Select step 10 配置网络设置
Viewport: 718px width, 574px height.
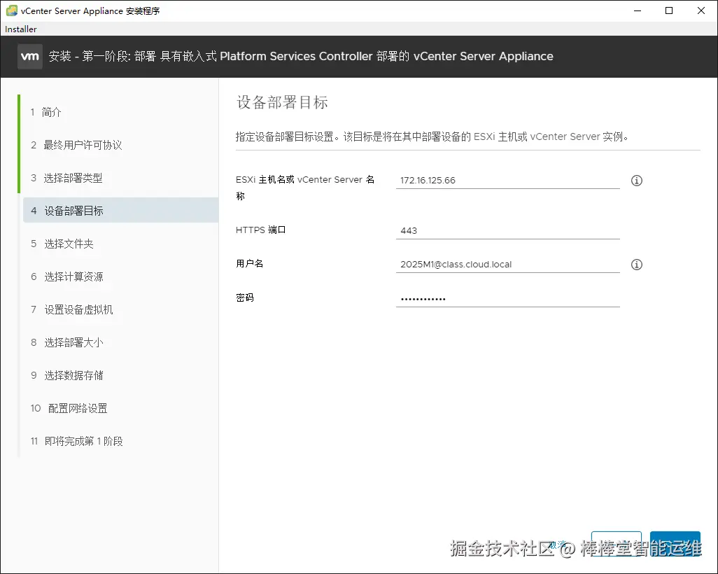click(69, 408)
